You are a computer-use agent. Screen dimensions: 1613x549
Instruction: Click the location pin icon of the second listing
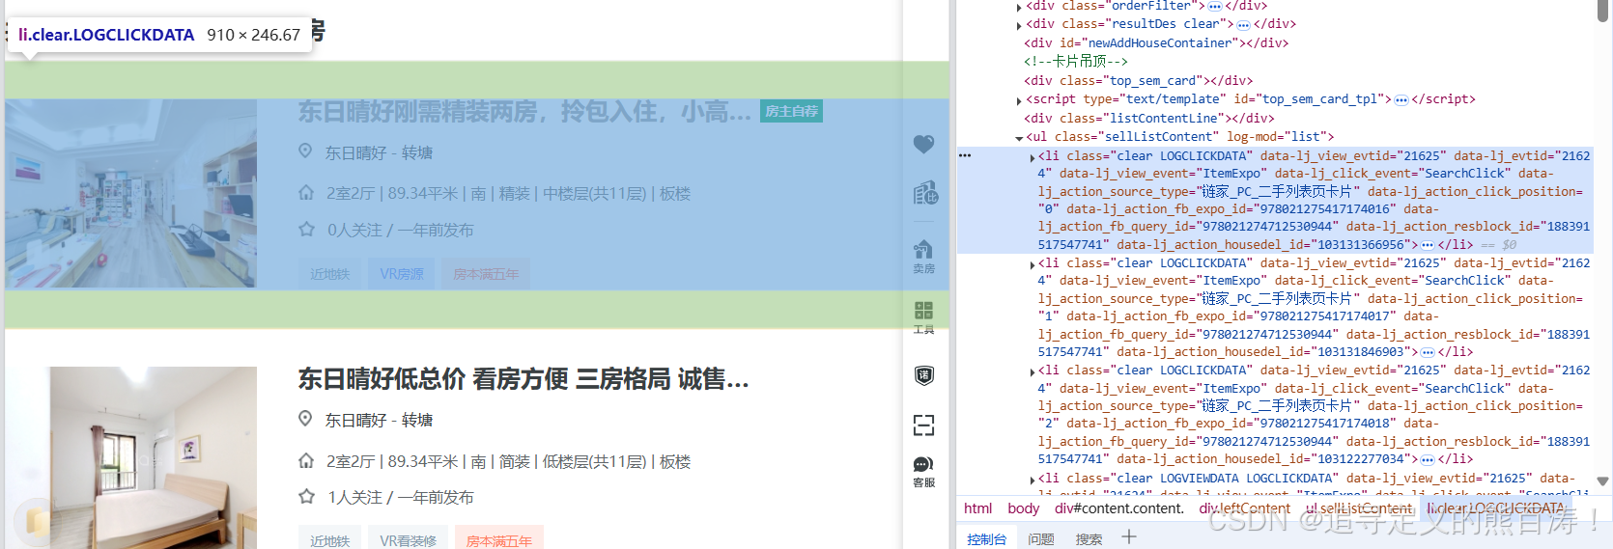305,419
